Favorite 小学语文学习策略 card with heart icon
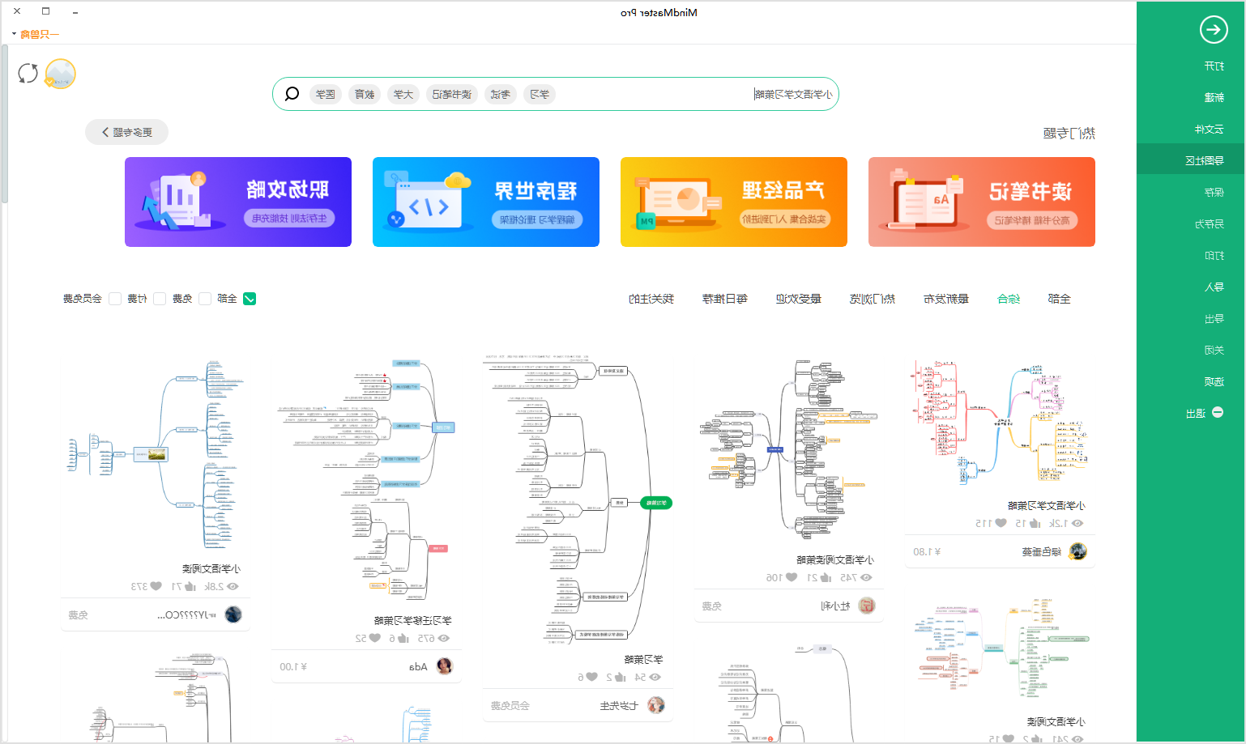Screen dimensions: 1246x744 1001,524
